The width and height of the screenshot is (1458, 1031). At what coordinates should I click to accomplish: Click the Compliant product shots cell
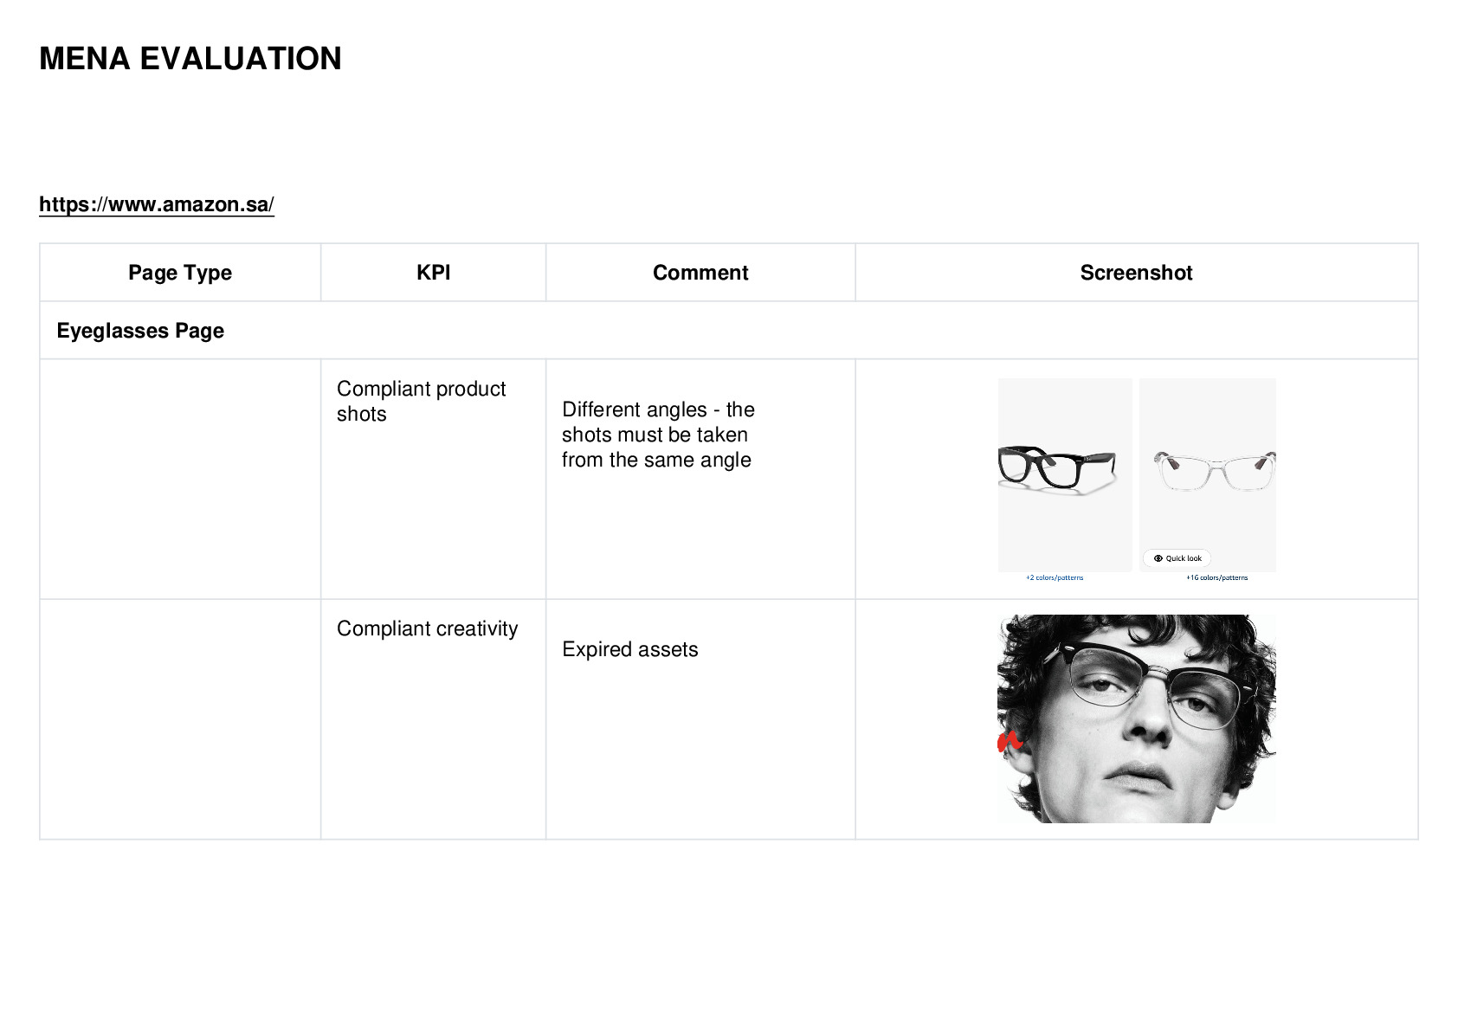coord(433,479)
